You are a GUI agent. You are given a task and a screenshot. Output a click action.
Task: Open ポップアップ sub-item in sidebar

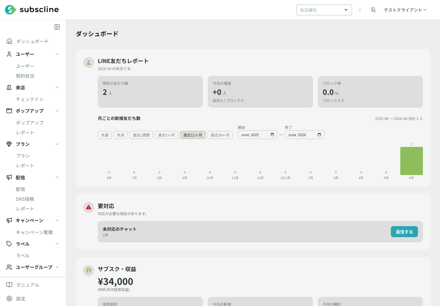30,123
